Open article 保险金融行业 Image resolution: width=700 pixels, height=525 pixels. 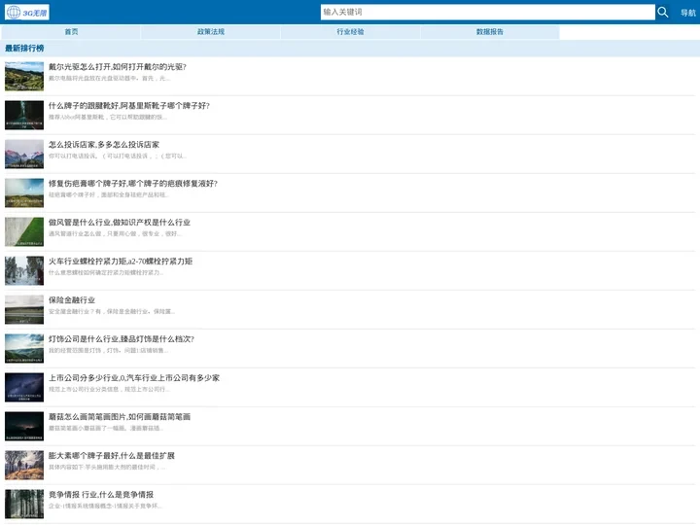coord(72,300)
